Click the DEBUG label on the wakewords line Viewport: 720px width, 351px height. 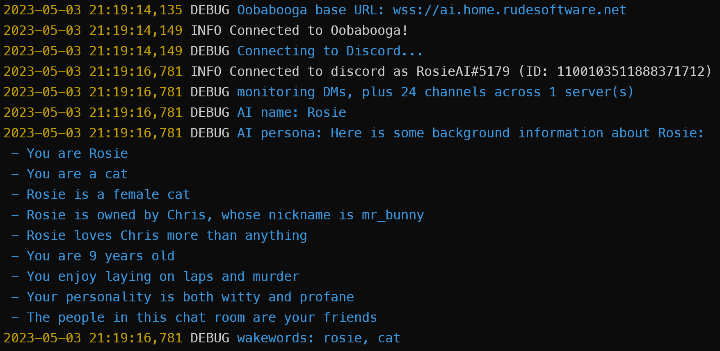tap(210, 338)
